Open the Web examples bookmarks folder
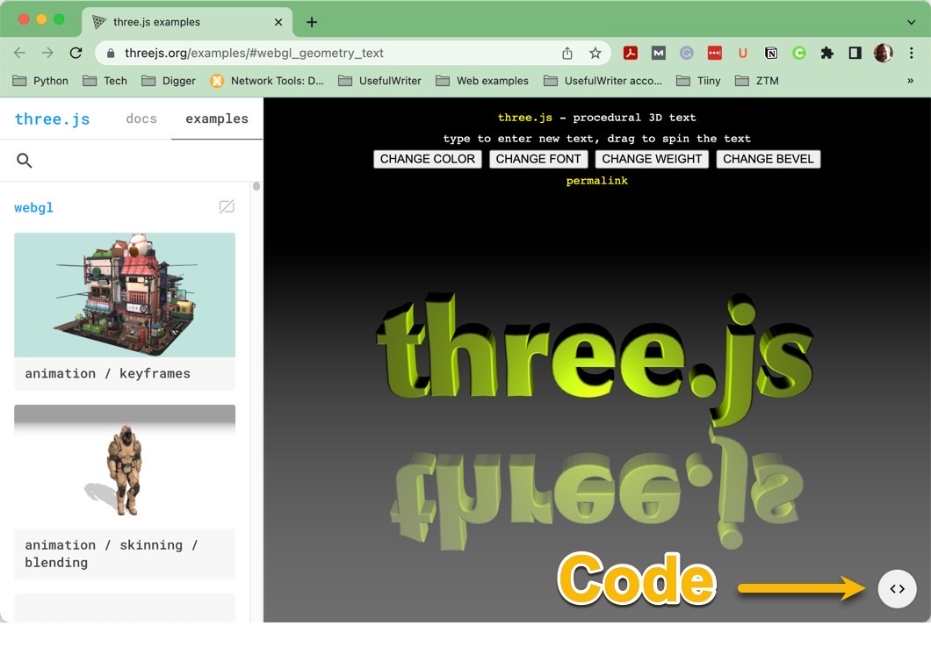This screenshot has width=931, height=669. click(x=481, y=81)
